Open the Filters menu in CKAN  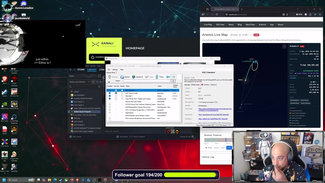pyautogui.click(x=160, y=77)
